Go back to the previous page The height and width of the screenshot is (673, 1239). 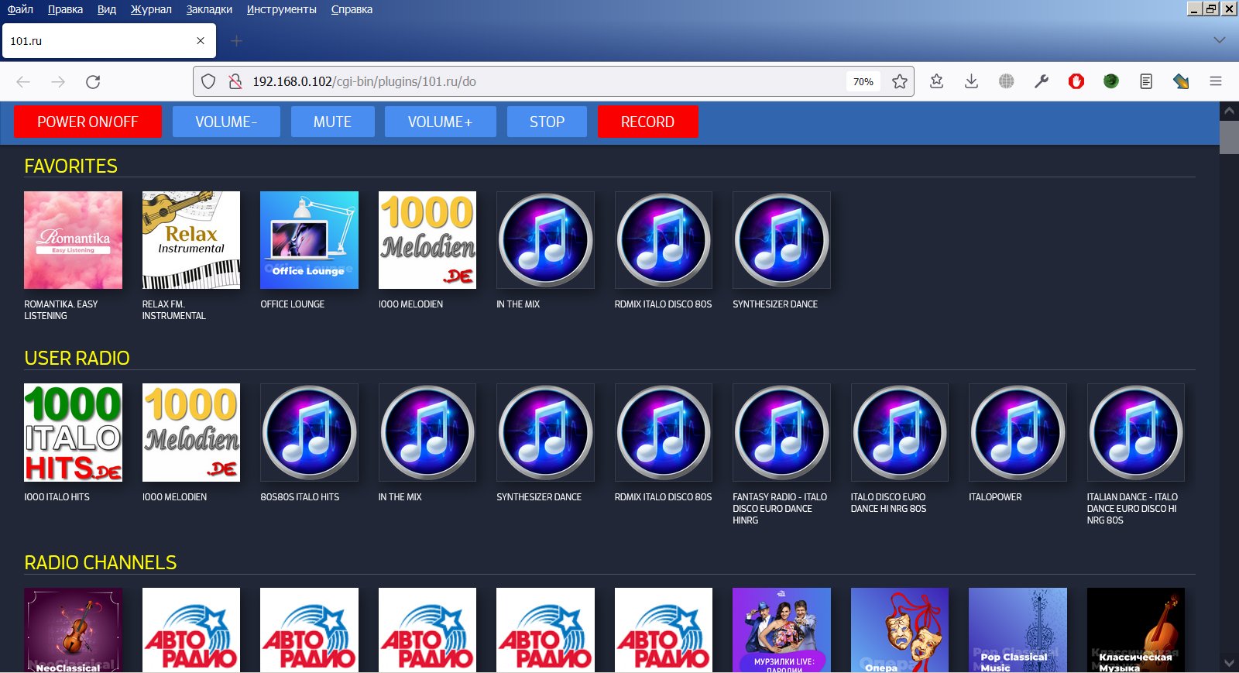pos(23,81)
